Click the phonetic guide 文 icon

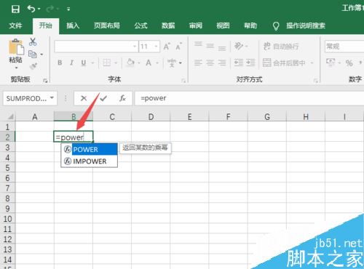(172, 63)
